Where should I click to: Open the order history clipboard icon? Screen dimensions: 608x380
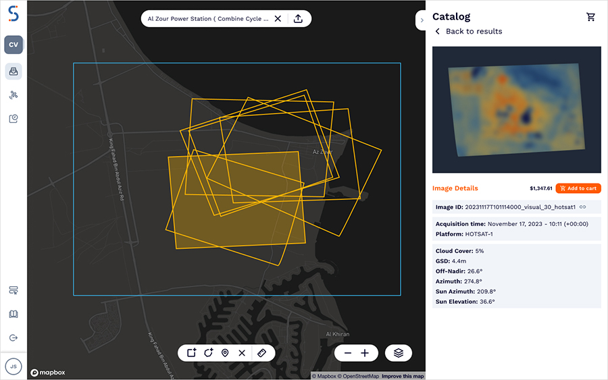click(14, 119)
